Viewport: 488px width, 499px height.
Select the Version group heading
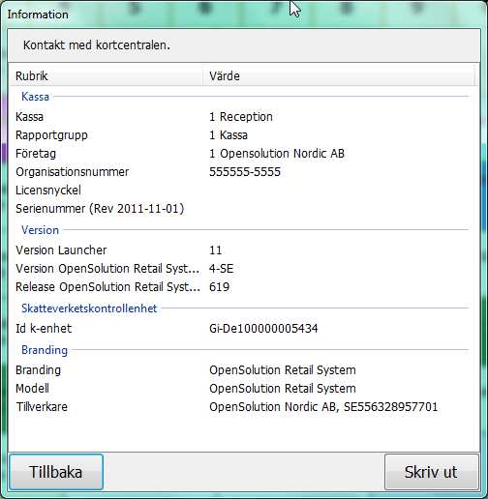pyautogui.click(x=40, y=230)
